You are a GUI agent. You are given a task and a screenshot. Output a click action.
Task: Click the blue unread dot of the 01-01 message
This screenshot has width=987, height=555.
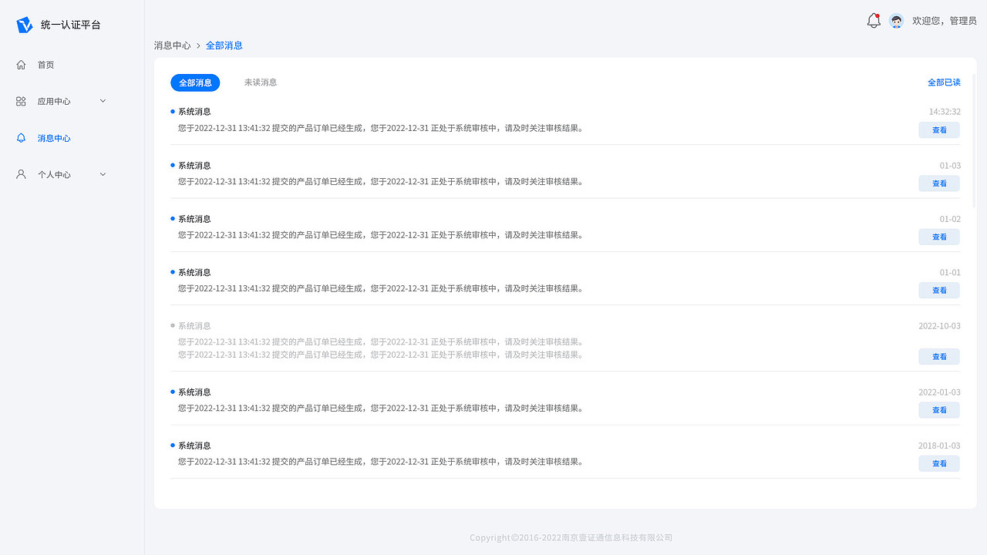(173, 272)
